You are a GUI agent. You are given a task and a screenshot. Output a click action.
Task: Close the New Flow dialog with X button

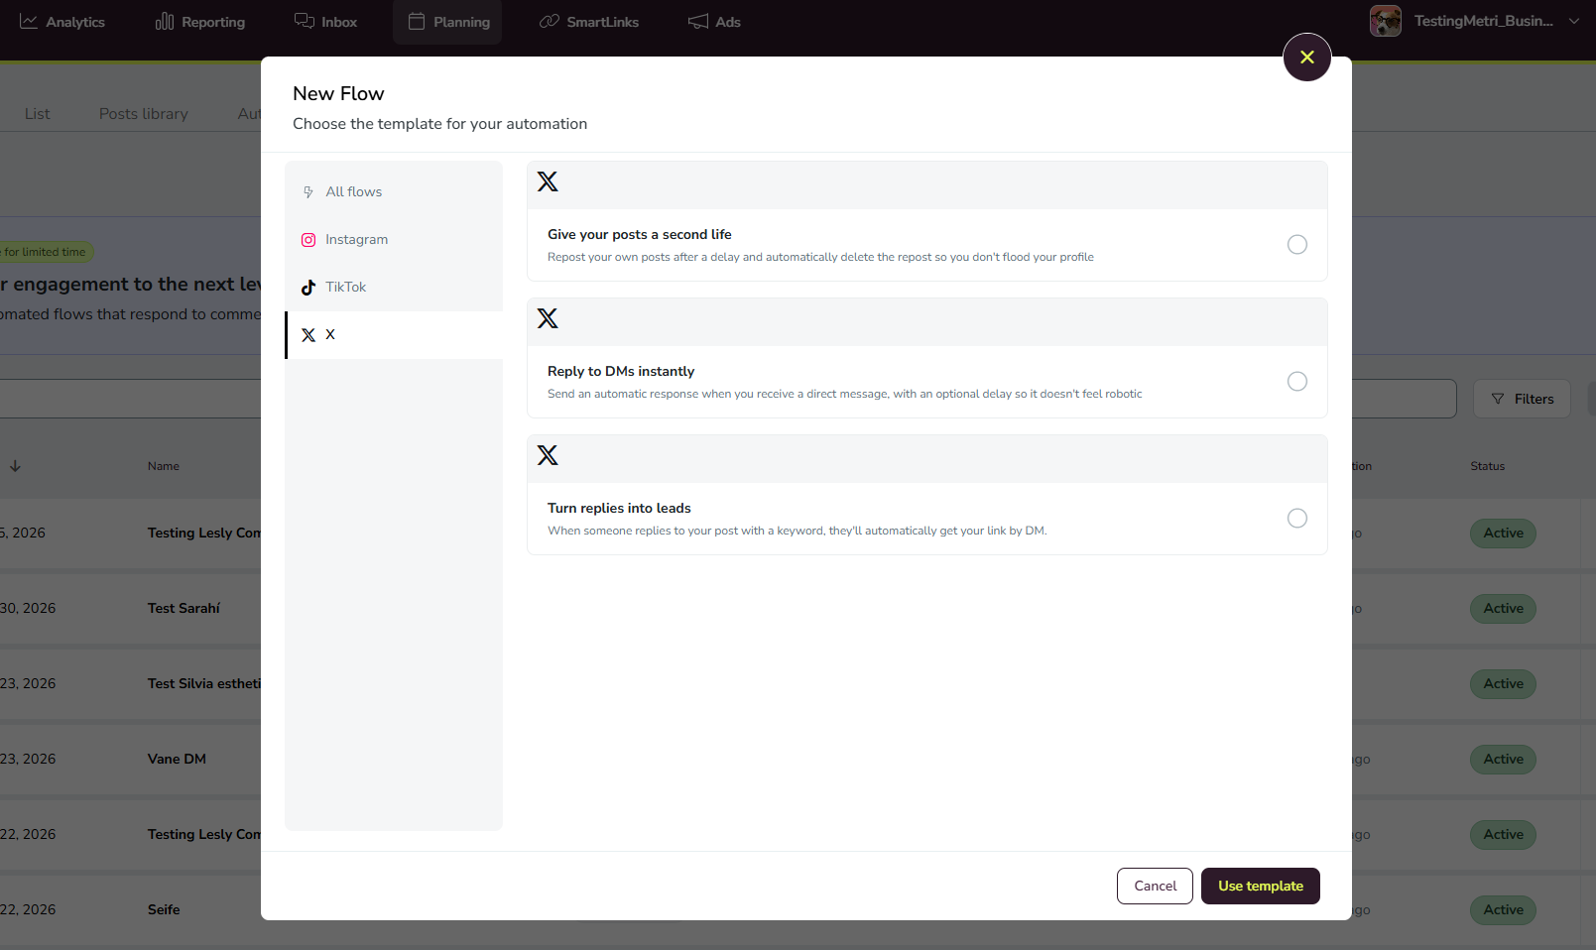click(1306, 58)
